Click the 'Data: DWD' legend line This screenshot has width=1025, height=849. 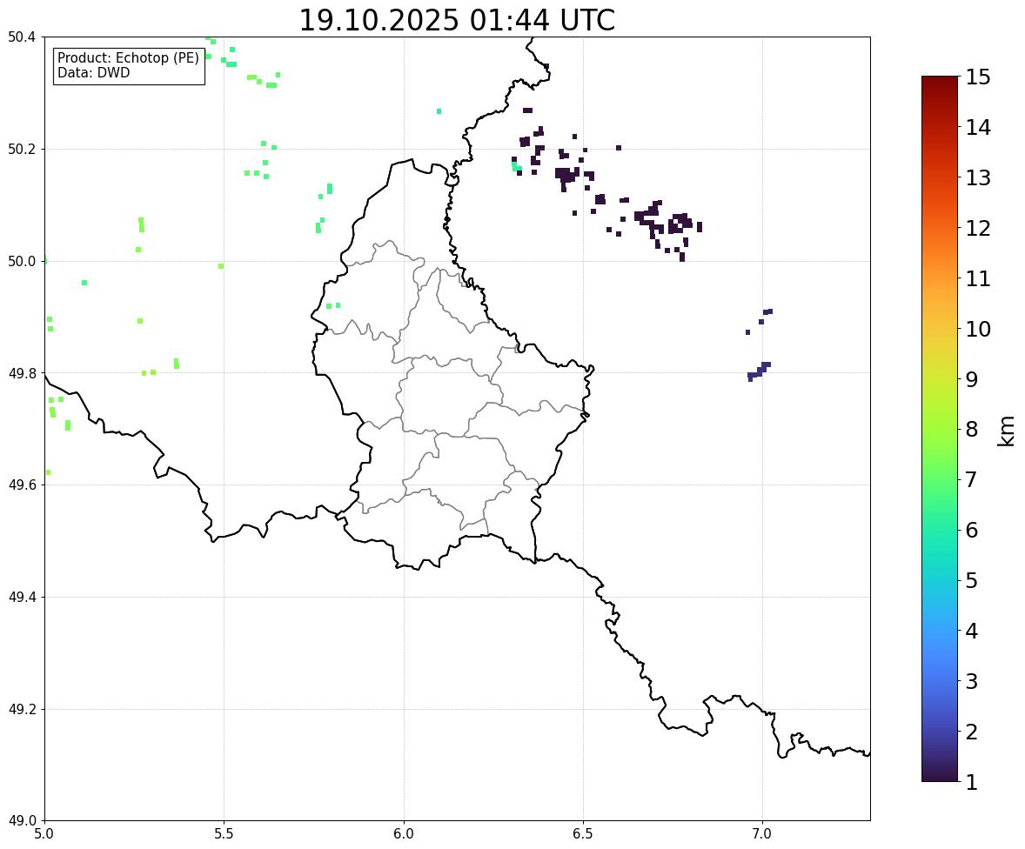pos(93,72)
